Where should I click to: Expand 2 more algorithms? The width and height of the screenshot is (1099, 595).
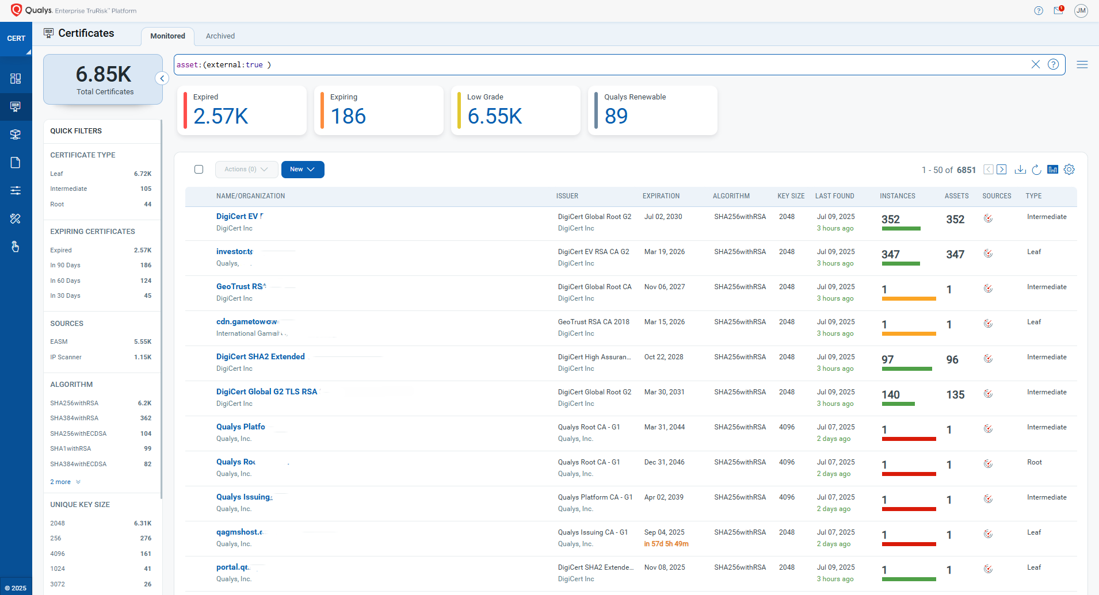[x=65, y=482]
